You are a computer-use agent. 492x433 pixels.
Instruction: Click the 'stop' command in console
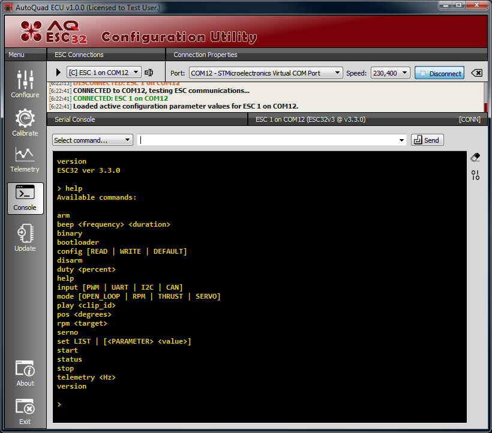(65, 368)
